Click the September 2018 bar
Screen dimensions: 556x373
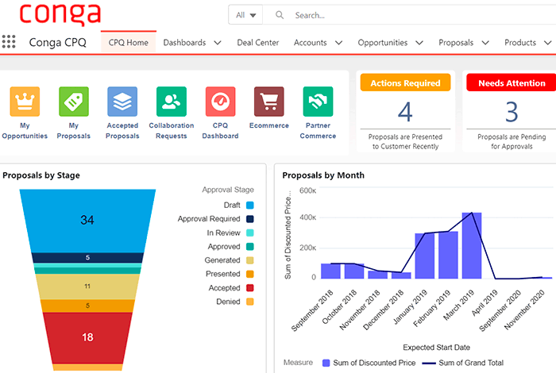[331, 271]
